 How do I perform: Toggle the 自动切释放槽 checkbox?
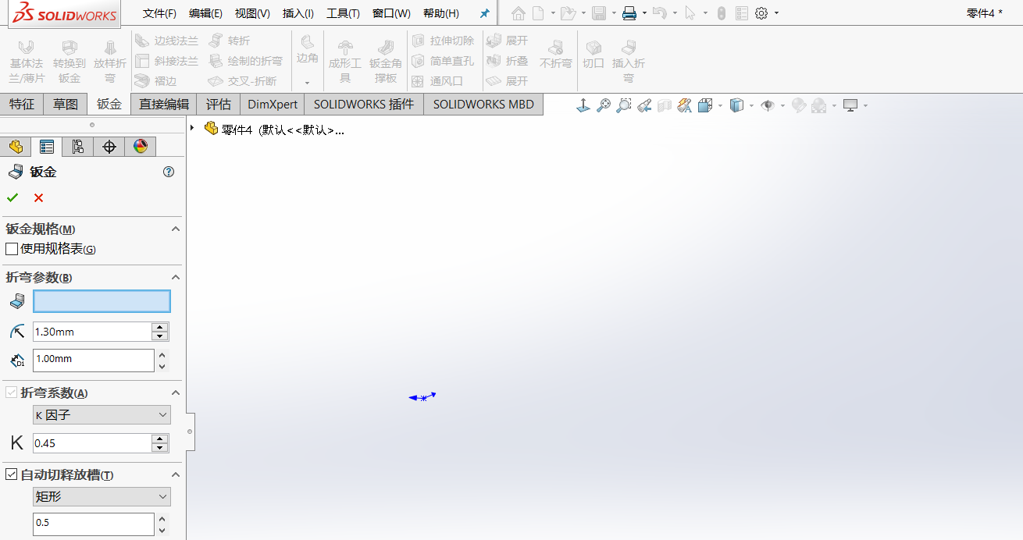pos(12,474)
